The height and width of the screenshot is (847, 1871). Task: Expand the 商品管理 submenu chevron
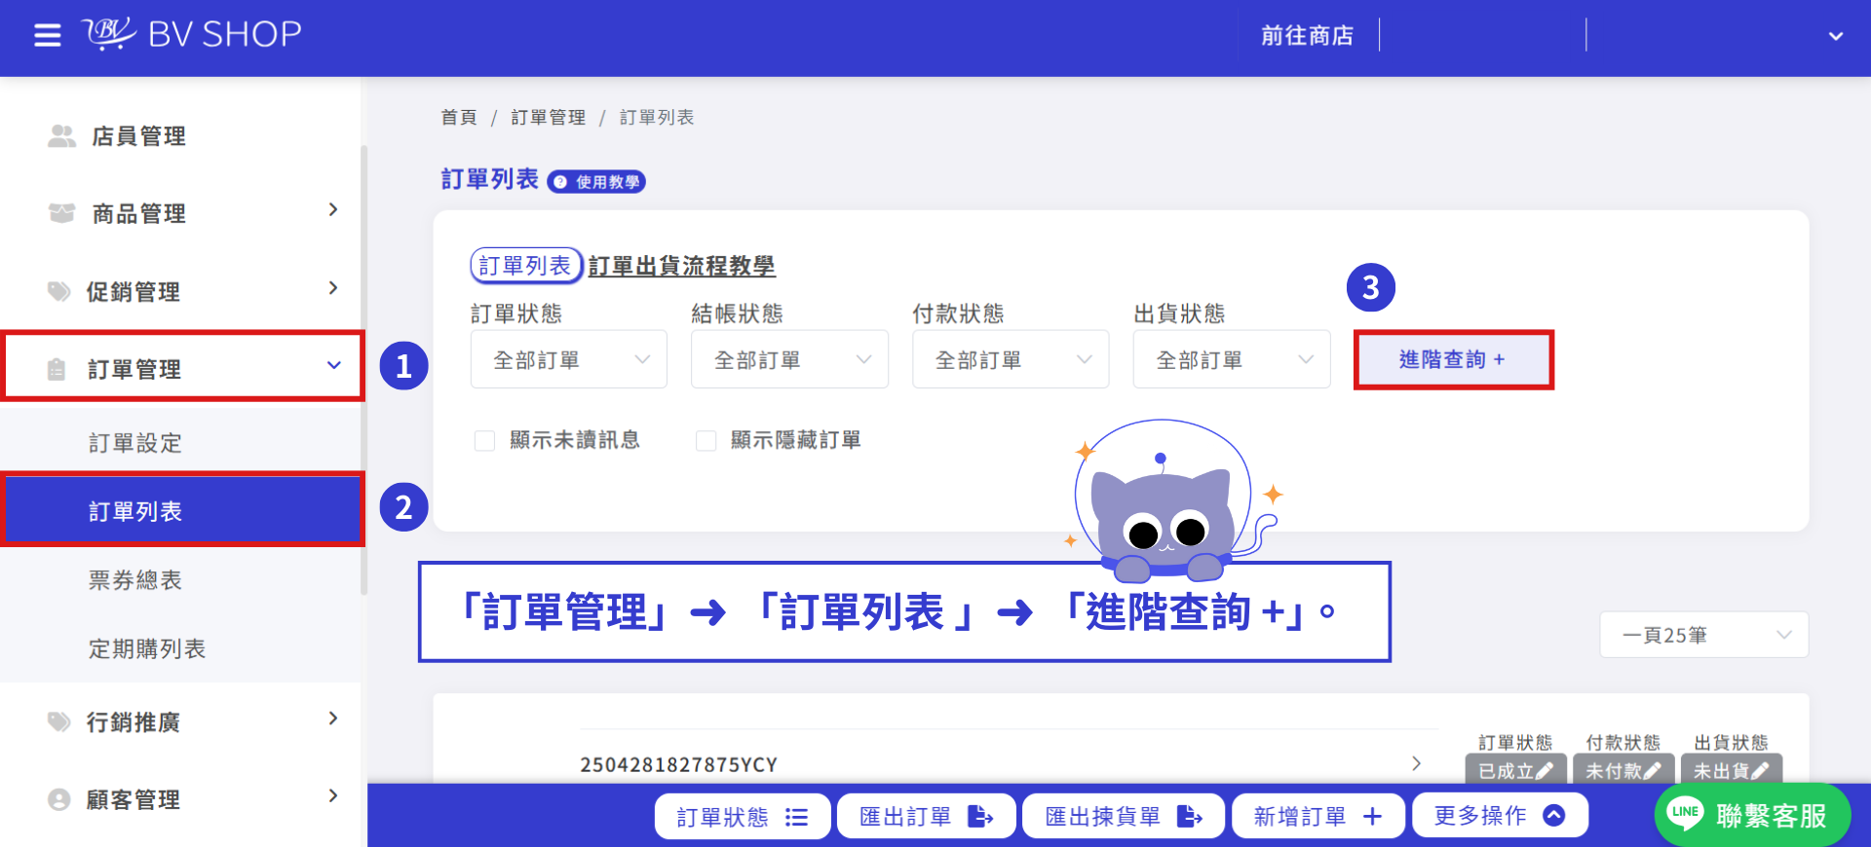pos(333,210)
